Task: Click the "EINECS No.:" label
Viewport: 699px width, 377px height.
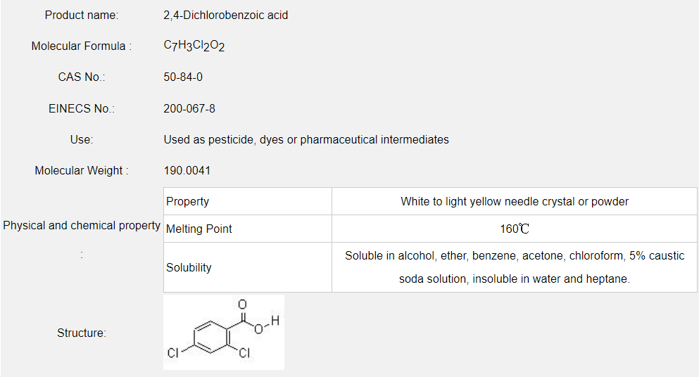Action: click(82, 108)
